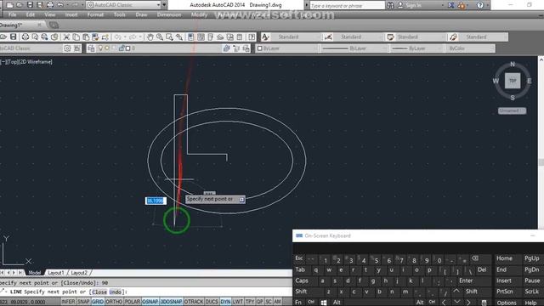Open the color control ByLayer dropdown
Viewport: 544px width, 306px height.
coord(287,48)
